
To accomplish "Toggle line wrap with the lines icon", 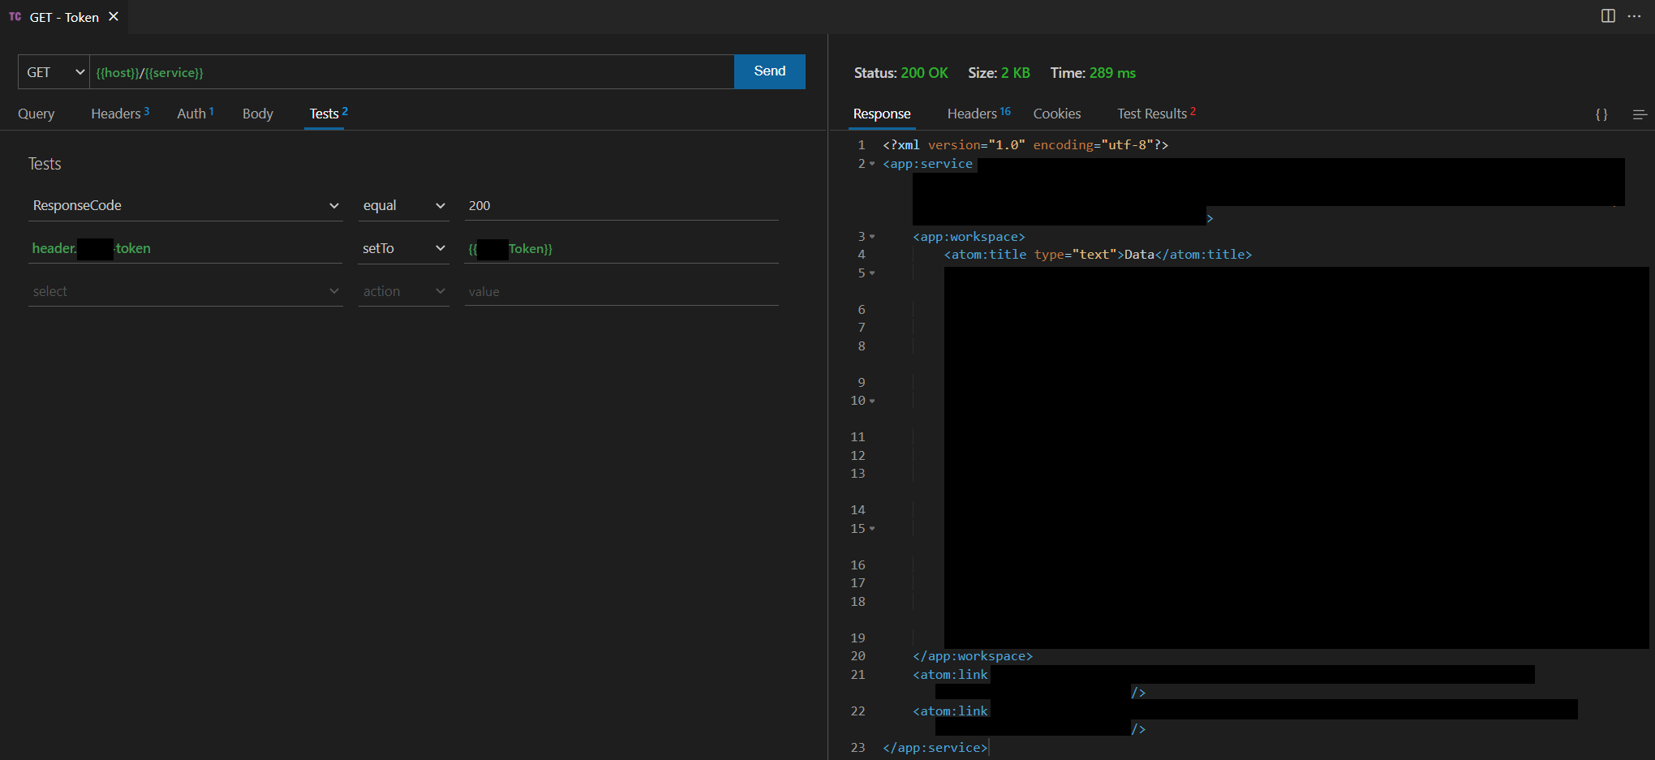I will coord(1640,114).
